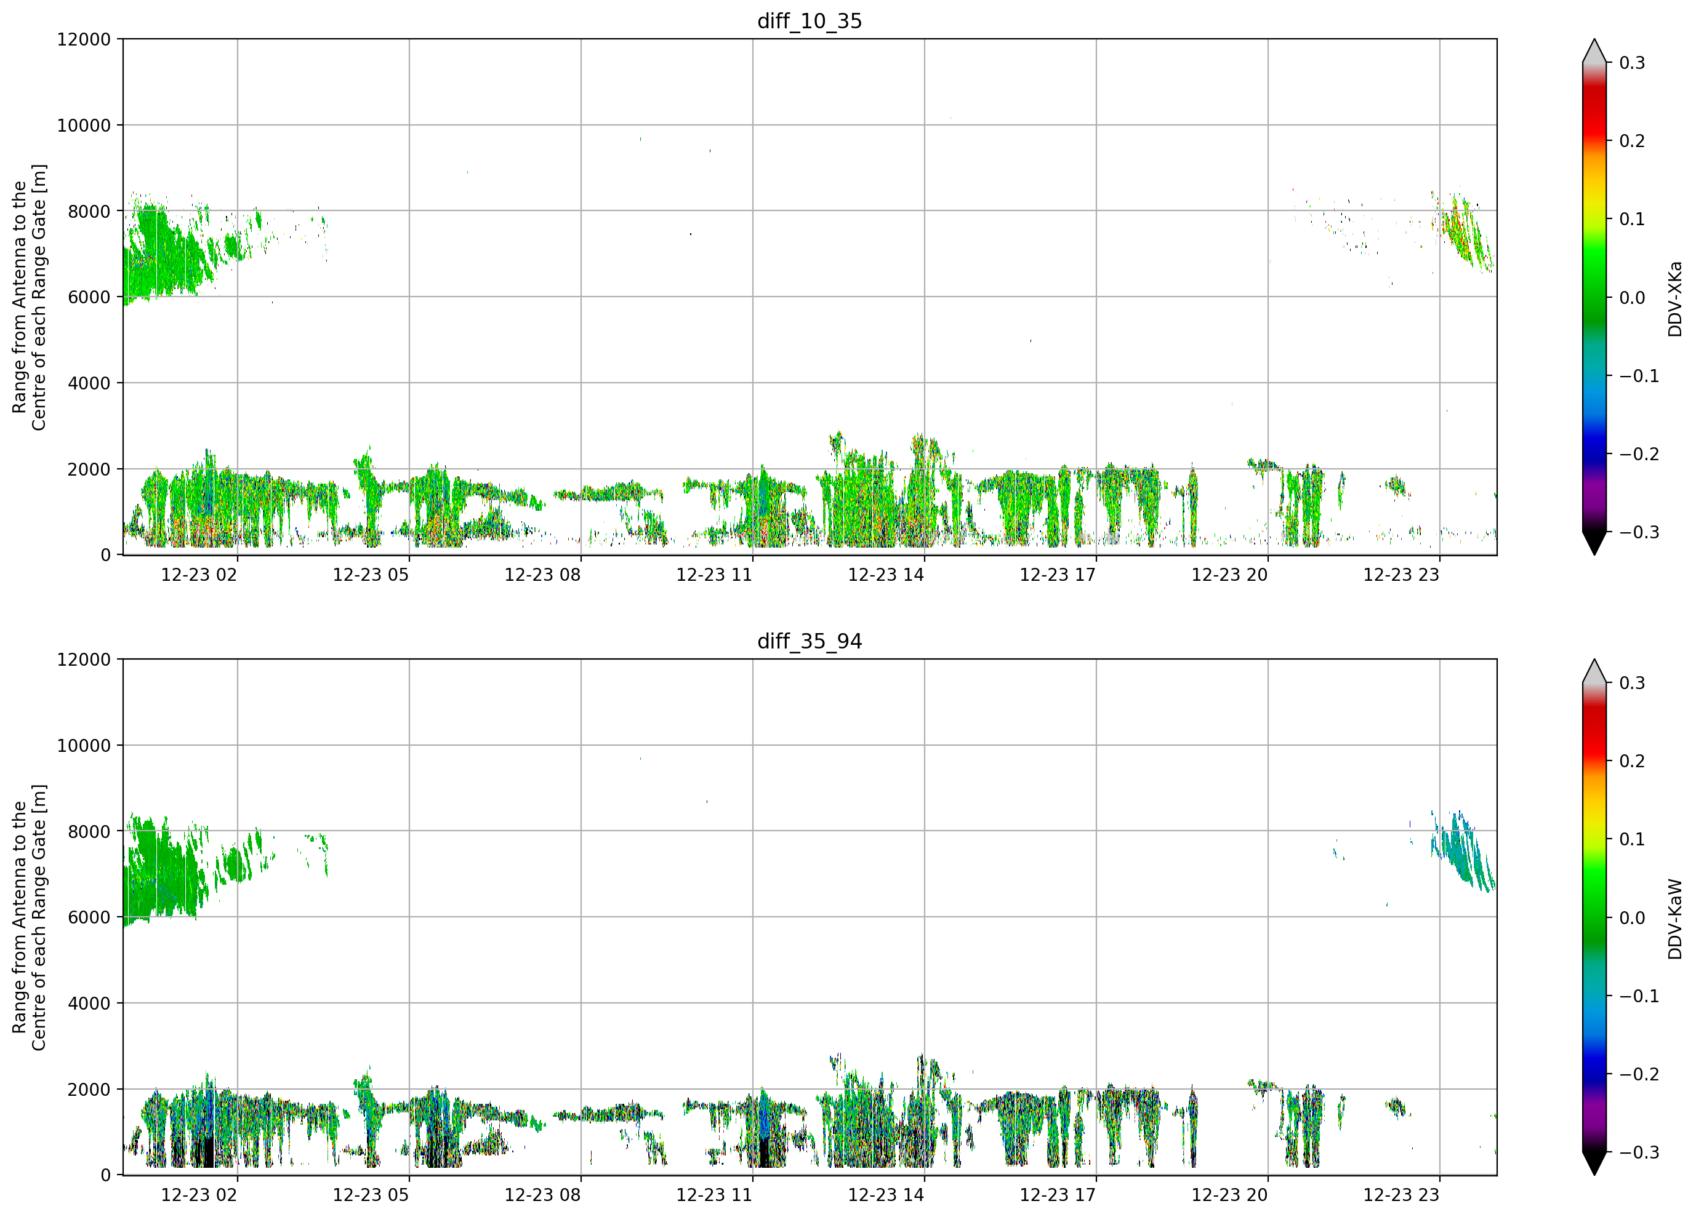Screen dimensions: 1696x1217
Task: Click 12000 y-tick label in diff_10_35 plot
Action: [x=84, y=39]
